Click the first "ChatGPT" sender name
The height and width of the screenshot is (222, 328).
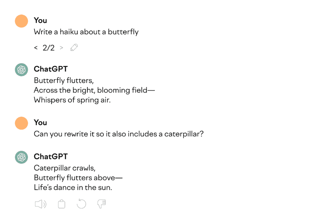(51, 69)
